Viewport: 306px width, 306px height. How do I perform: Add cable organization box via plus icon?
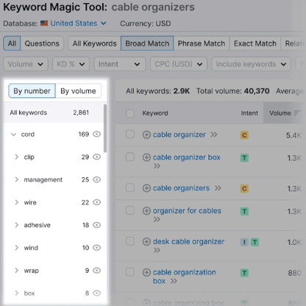146,272
